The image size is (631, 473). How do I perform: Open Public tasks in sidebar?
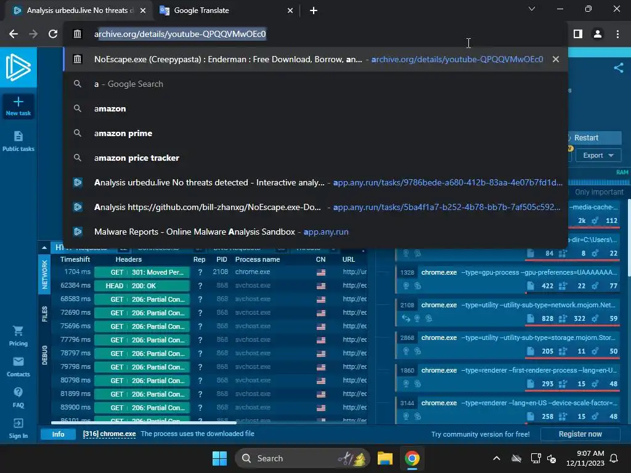tap(18, 141)
